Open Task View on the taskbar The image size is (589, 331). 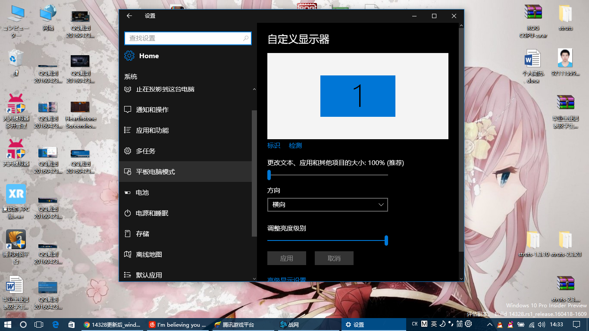(39, 325)
